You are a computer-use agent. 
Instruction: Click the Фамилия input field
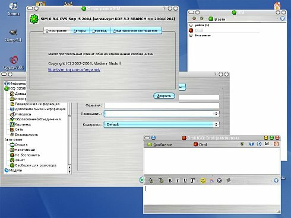(x=162, y=105)
